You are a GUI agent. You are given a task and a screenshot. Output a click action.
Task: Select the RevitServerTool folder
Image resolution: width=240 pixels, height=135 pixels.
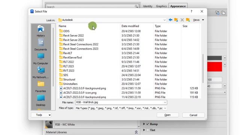coord(70,57)
